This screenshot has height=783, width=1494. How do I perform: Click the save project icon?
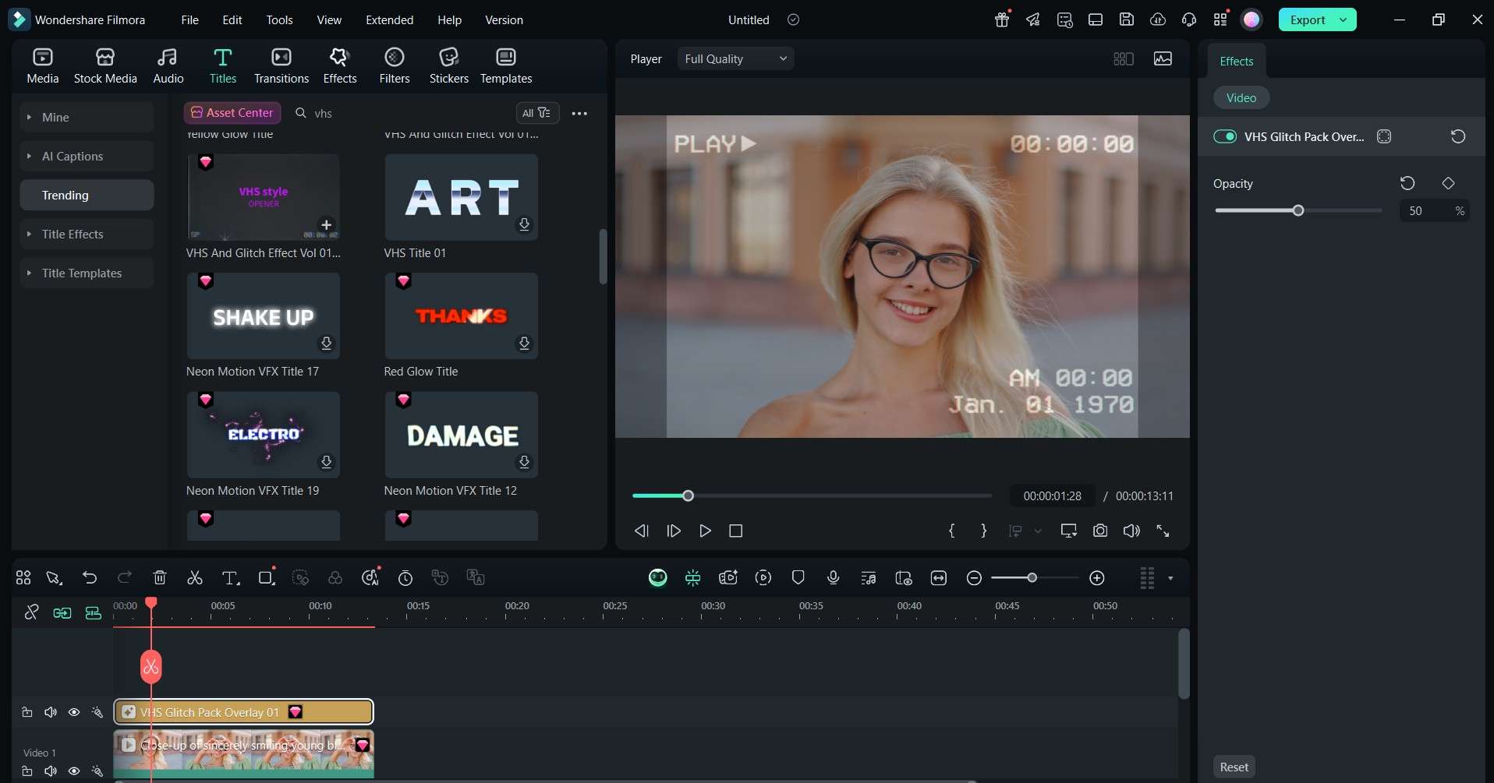click(x=1126, y=19)
